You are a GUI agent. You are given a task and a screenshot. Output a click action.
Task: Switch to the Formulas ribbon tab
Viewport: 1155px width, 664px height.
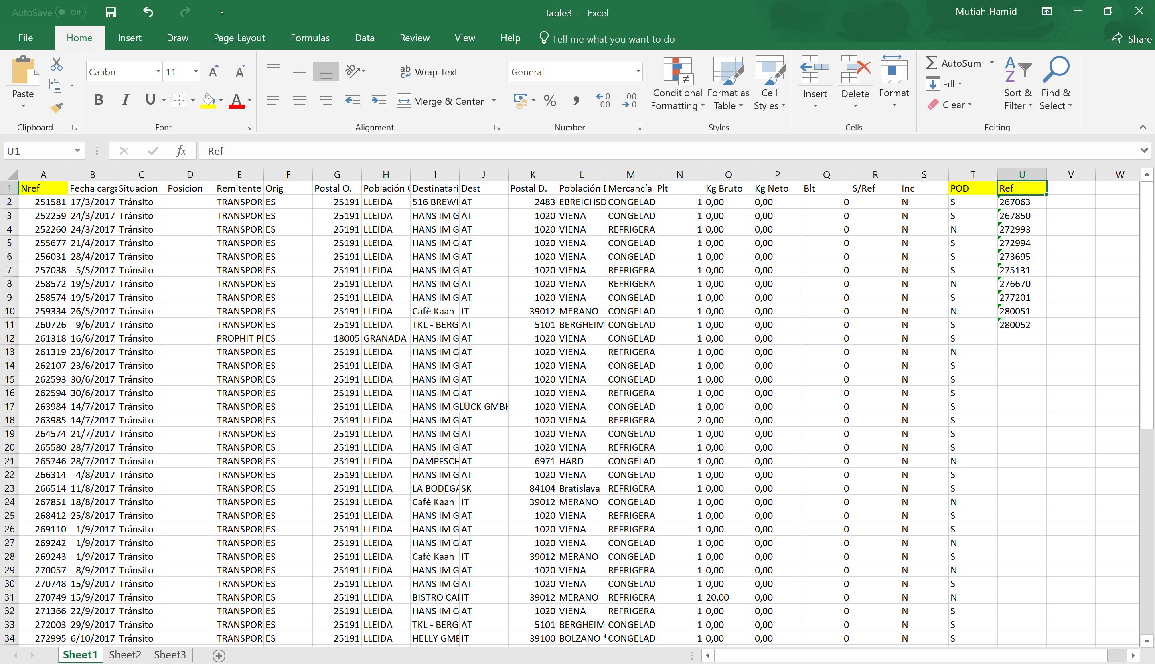click(x=310, y=38)
